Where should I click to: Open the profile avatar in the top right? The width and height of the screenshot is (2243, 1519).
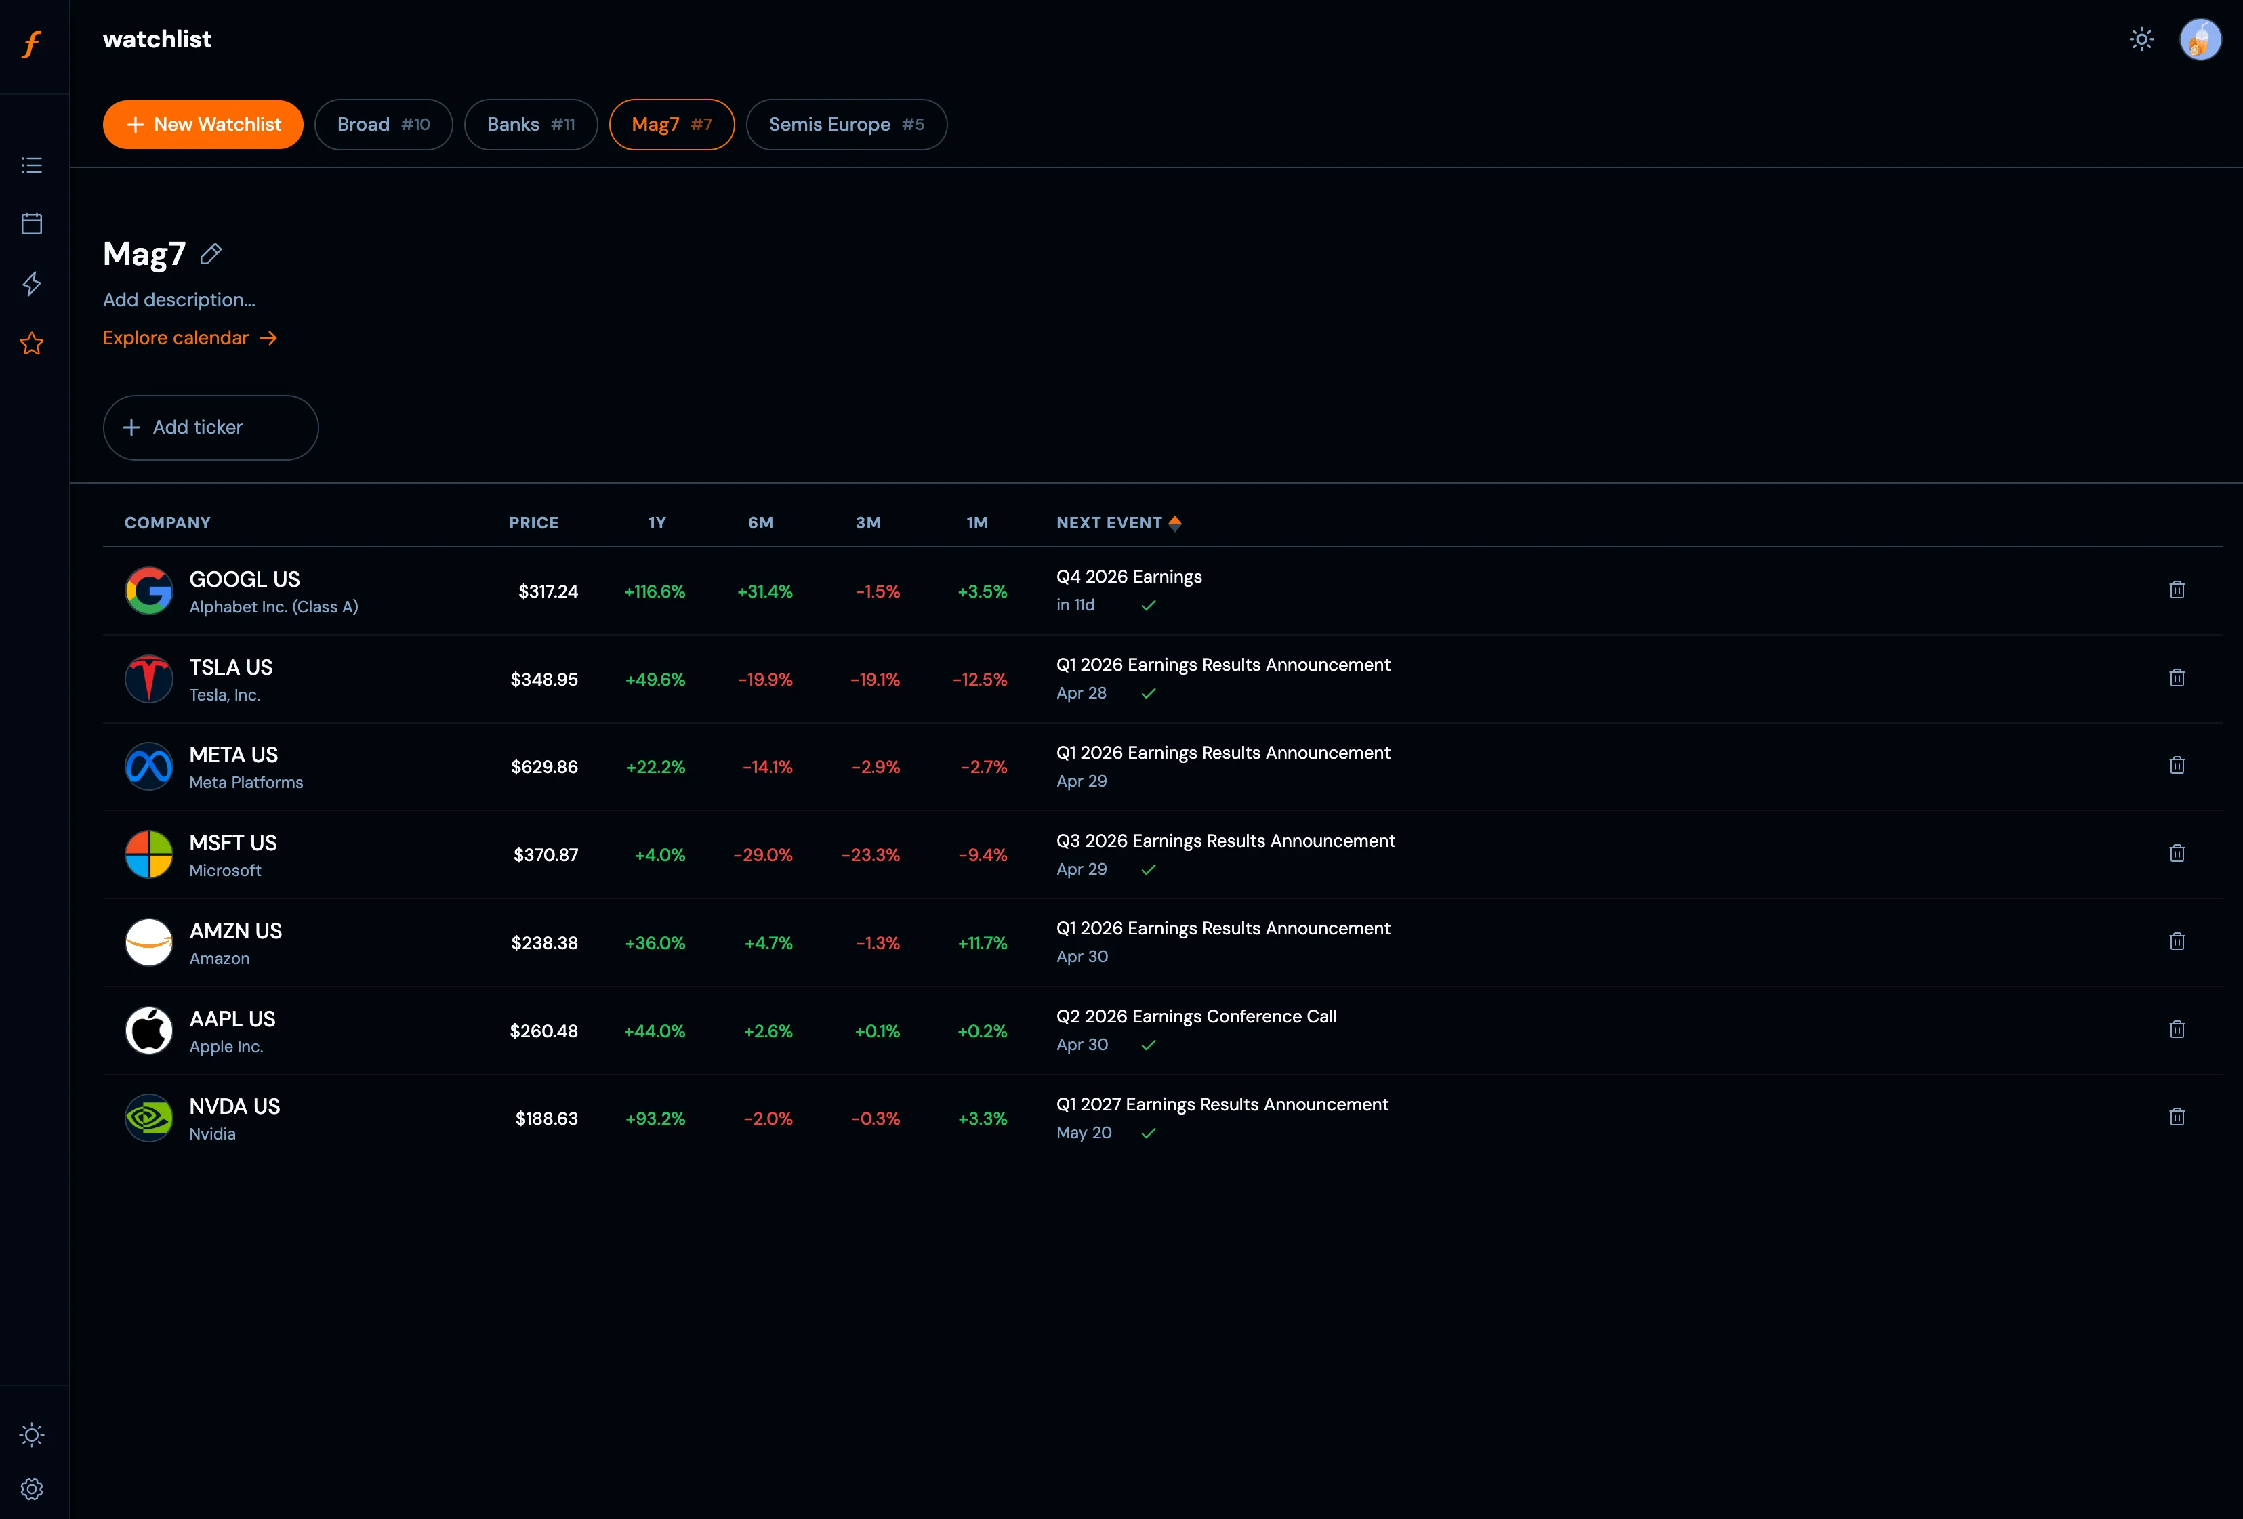2200,39
